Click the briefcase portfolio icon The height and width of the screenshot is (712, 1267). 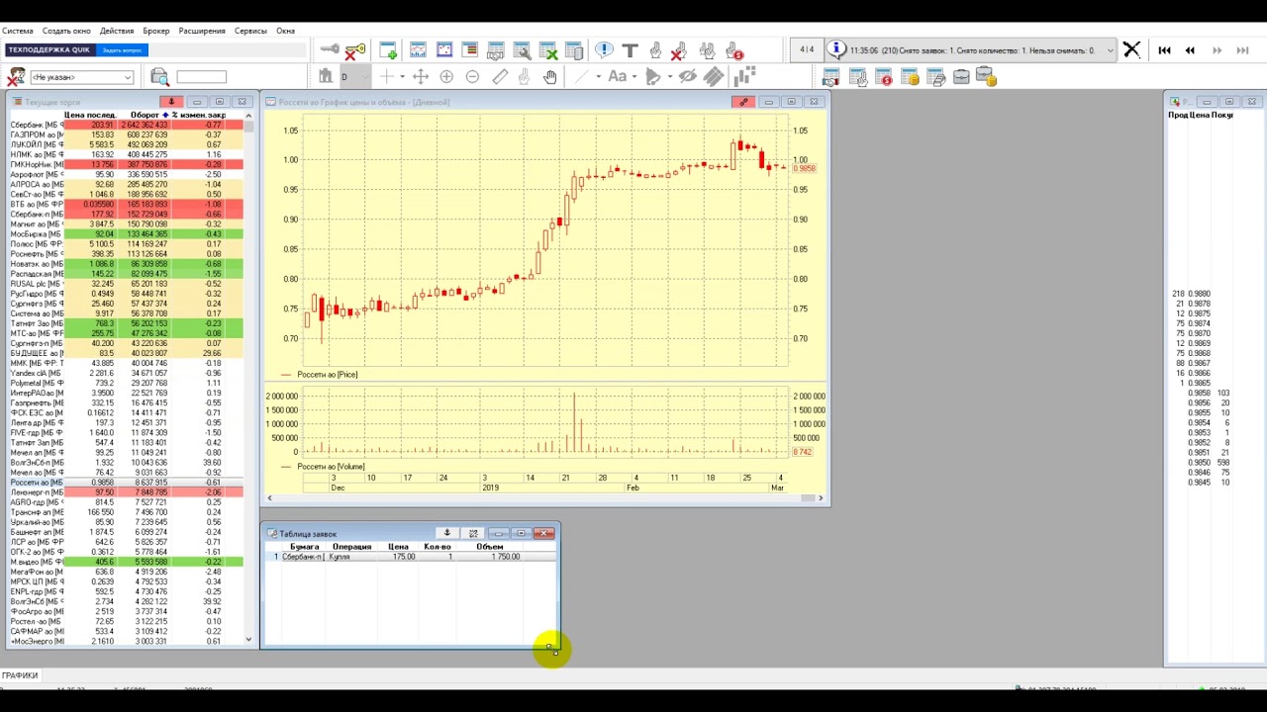coord(961,77)
